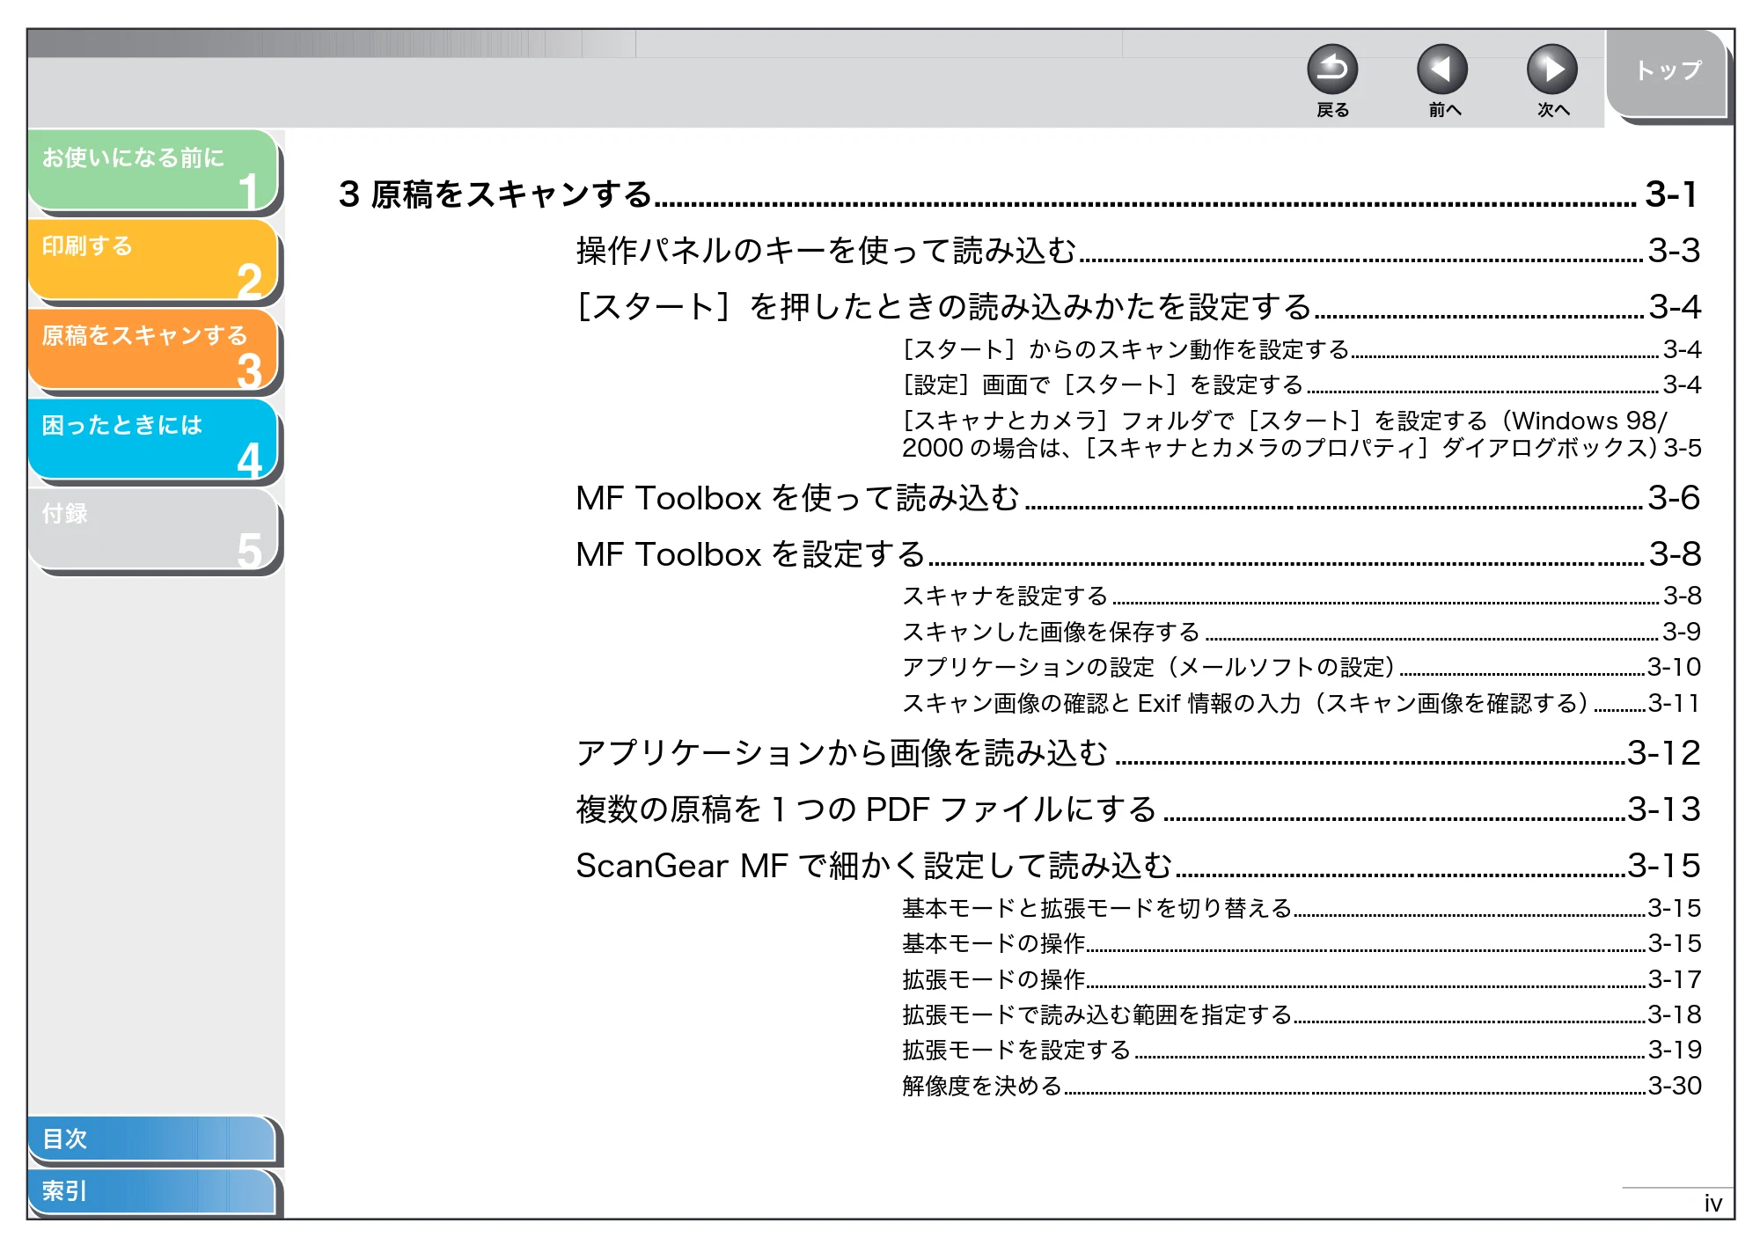Open 拡張モードで読み込む範囲を指定する entry

click(x=1302, y=1014)
